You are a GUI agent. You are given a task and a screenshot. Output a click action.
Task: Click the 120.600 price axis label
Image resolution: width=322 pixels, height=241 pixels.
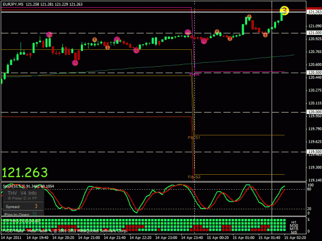pyautogui.click(x=315, y=65)
